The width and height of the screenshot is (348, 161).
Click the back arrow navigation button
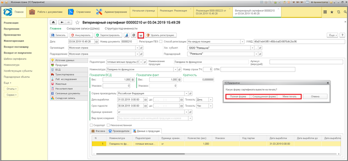tap(62, 23)
